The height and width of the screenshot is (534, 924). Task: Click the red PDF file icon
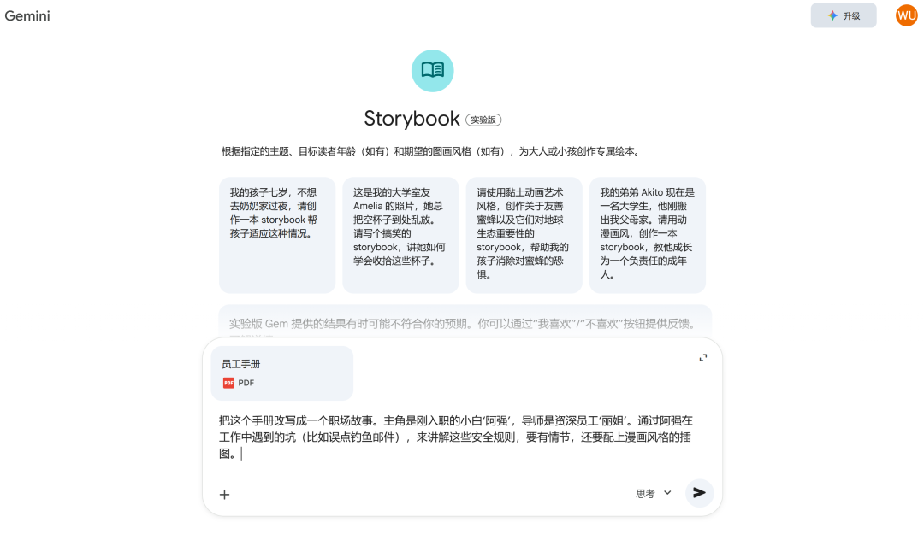click(x=228, y=383)
